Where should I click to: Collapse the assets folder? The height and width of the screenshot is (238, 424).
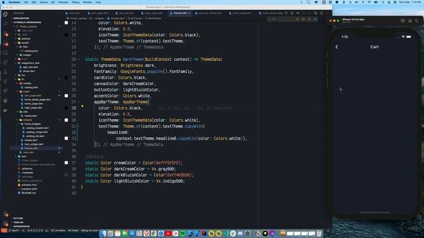[25, 42]
